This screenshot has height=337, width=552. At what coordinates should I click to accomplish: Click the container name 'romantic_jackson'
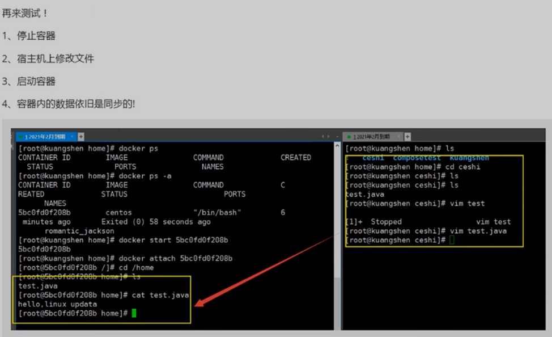(79, 231)
